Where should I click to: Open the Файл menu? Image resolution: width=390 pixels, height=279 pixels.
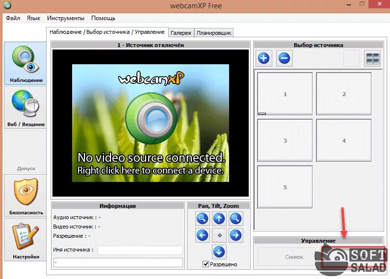[x=13, y=18]
